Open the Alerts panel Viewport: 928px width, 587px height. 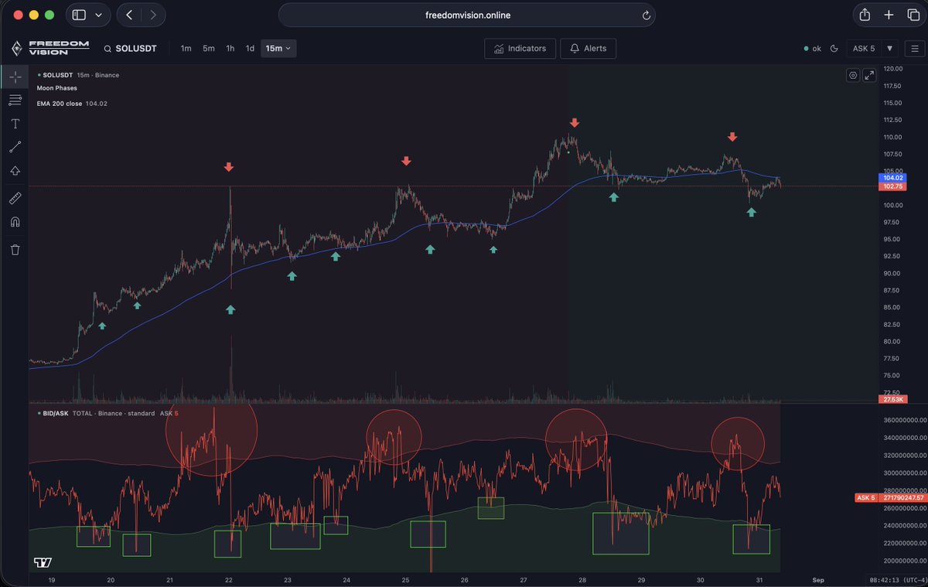[x=588, y=49]
